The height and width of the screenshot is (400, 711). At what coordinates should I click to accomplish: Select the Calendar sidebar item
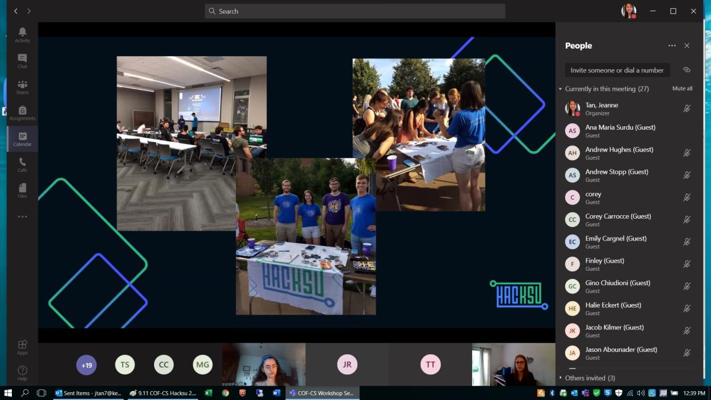22,139
